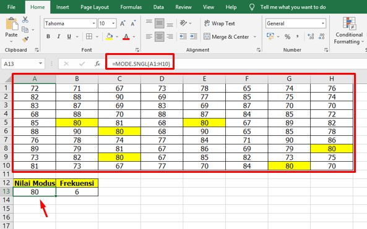Click the Tell me lightbulb icon

click(252, 7)
